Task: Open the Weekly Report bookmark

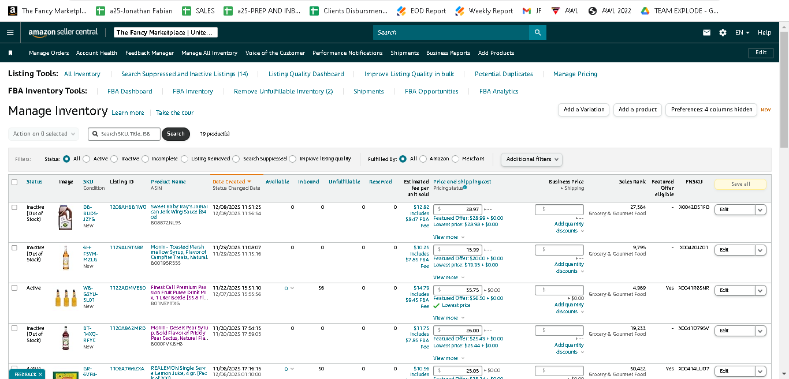Action: click(x=484, y=10)
